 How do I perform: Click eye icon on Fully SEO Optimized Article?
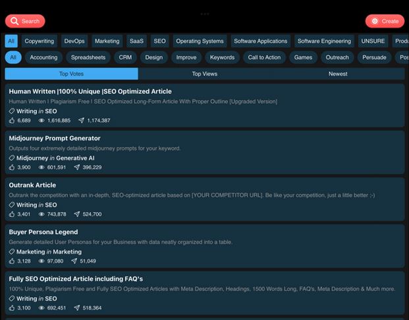pos(41,308)
